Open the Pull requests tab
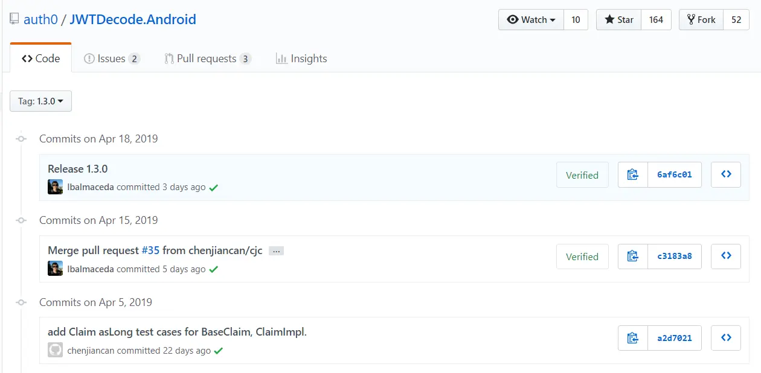Screen dimensions: 761x373 [x=208, y=59]
